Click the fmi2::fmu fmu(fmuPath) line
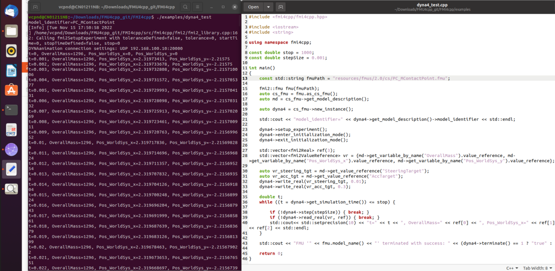The height and width of the screenshot is (271, 555). point(289,88)
